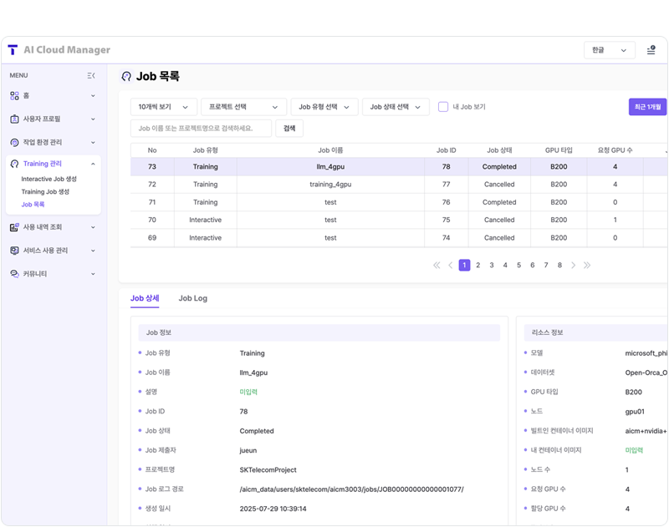Viewport: 669px width, 527px height.
Task: Open Interactive Job 생성 in the sidebar
Action: pyautogui.click(x=49, y=179)
